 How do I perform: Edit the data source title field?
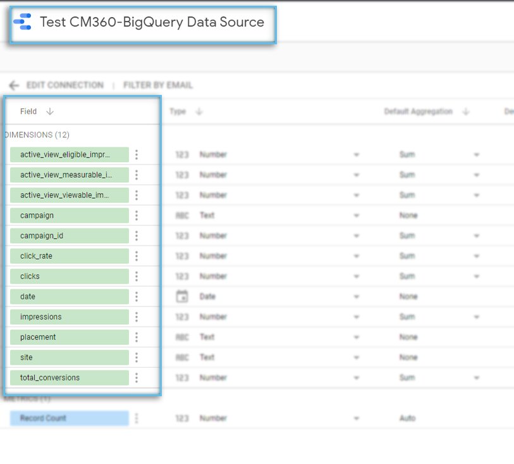[x=152, y=22]
